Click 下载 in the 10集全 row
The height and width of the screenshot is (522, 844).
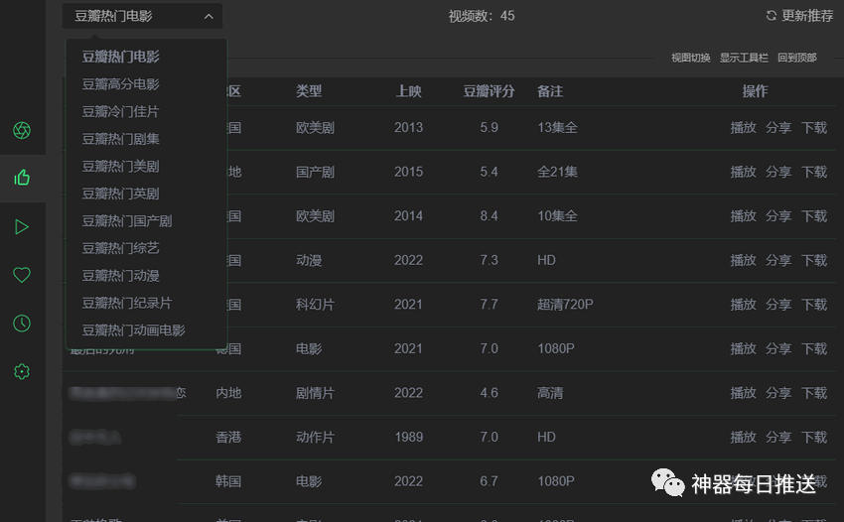point(814,215)
